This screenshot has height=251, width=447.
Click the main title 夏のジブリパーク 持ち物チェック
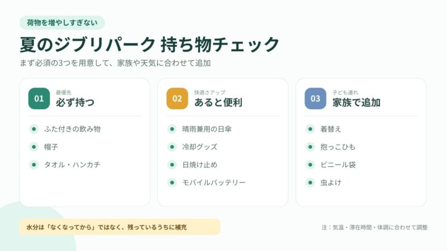(x=150, y=45)
